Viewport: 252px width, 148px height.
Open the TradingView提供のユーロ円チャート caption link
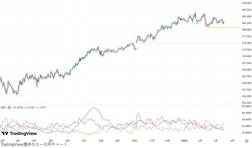click(34, 145)
